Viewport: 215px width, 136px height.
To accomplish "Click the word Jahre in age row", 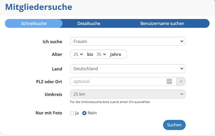I will [115, 55].
